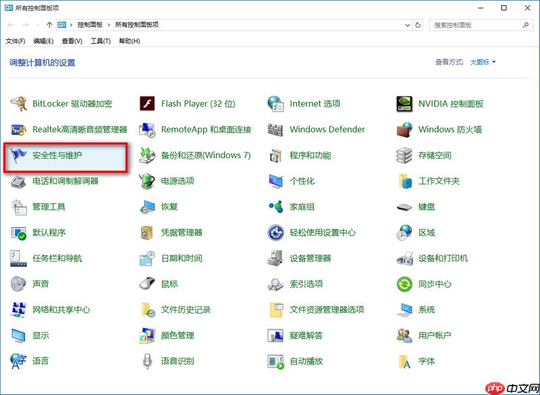Open 键盘 keyboard icon
This screenshot has width=540, height=395.
404,207
